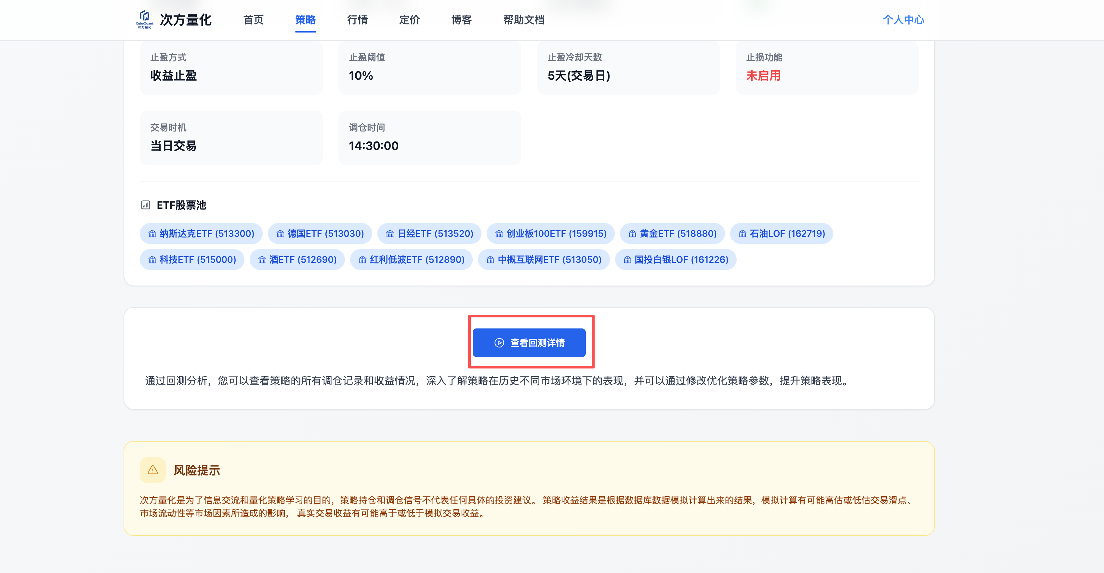Click the 风险提示 warning triangle icon
This screenshot has width=1104, height=573.
coord(152,470)
